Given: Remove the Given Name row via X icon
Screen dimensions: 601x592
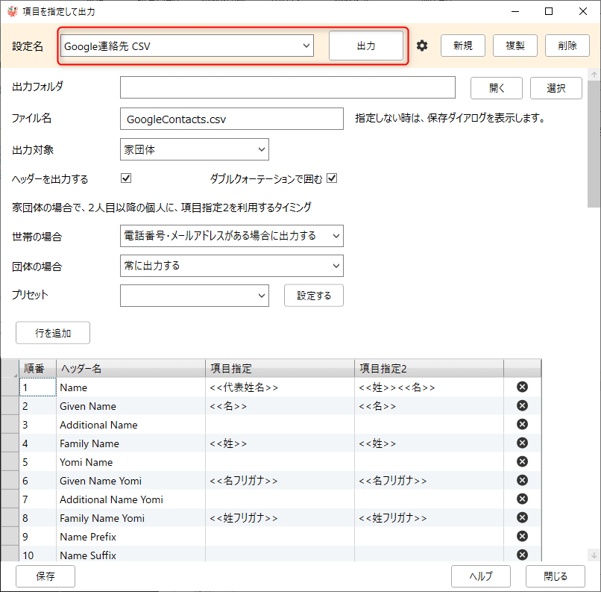Looking at the screenshot, I should click(x=522, y=406).
